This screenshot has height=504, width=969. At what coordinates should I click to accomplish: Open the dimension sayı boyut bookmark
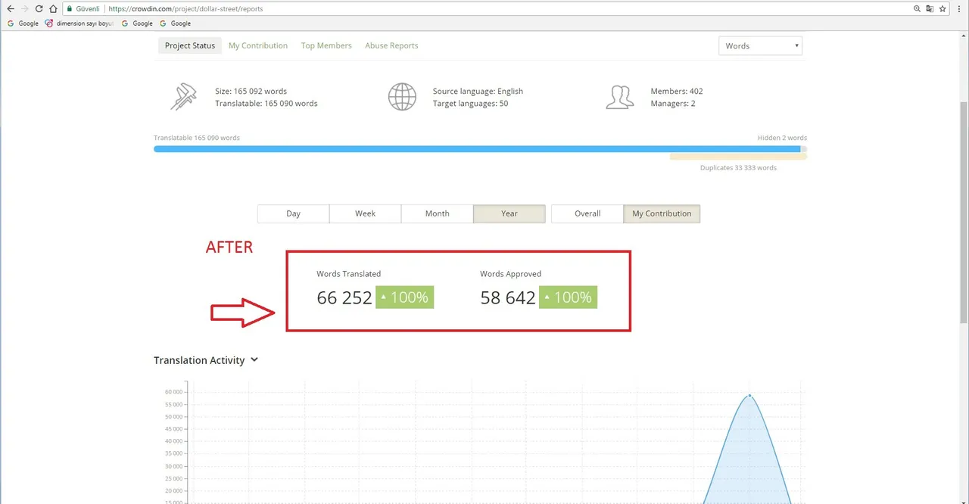click(x=79, y=23)
